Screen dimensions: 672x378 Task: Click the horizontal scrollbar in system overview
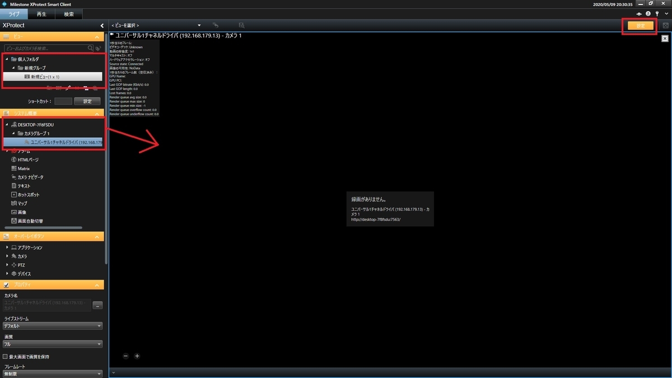[43, 228]
